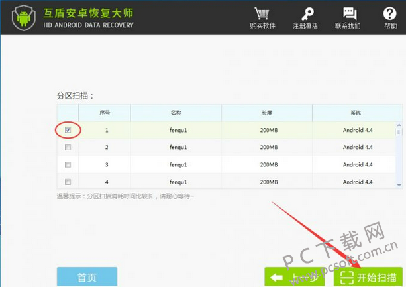Click sequence number 2 in the table
This screenshot has width=406, height=287.
(x=107, y=147)
